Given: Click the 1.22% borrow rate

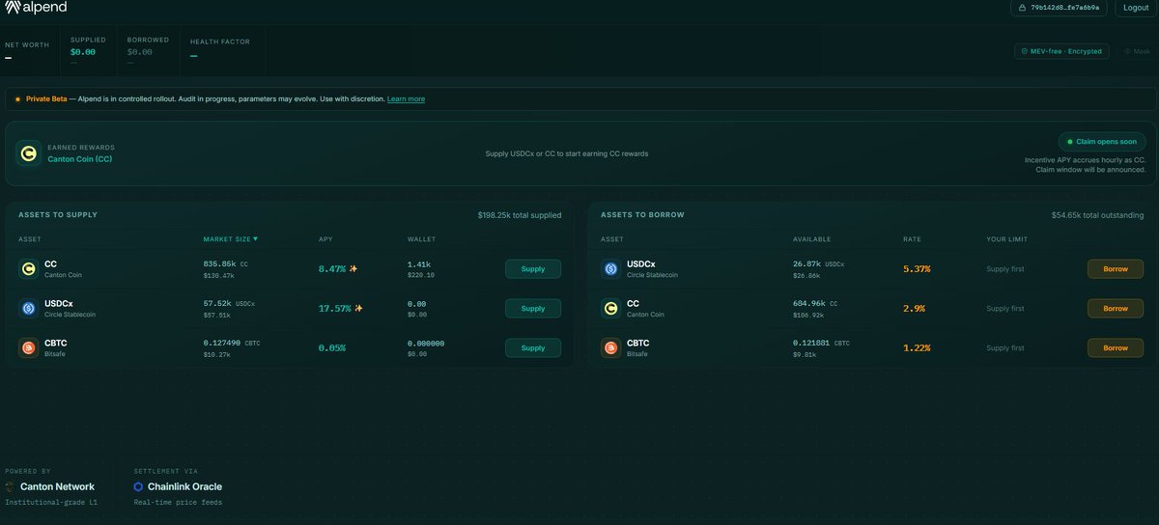Looking at the screenshot, I should (x=917, y=347).
